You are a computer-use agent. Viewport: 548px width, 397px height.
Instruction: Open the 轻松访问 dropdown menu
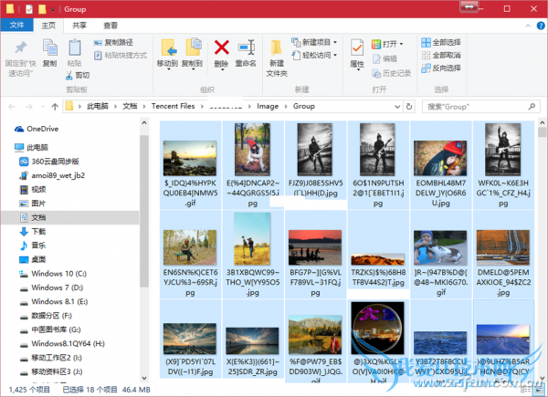(x=316, y=55)
